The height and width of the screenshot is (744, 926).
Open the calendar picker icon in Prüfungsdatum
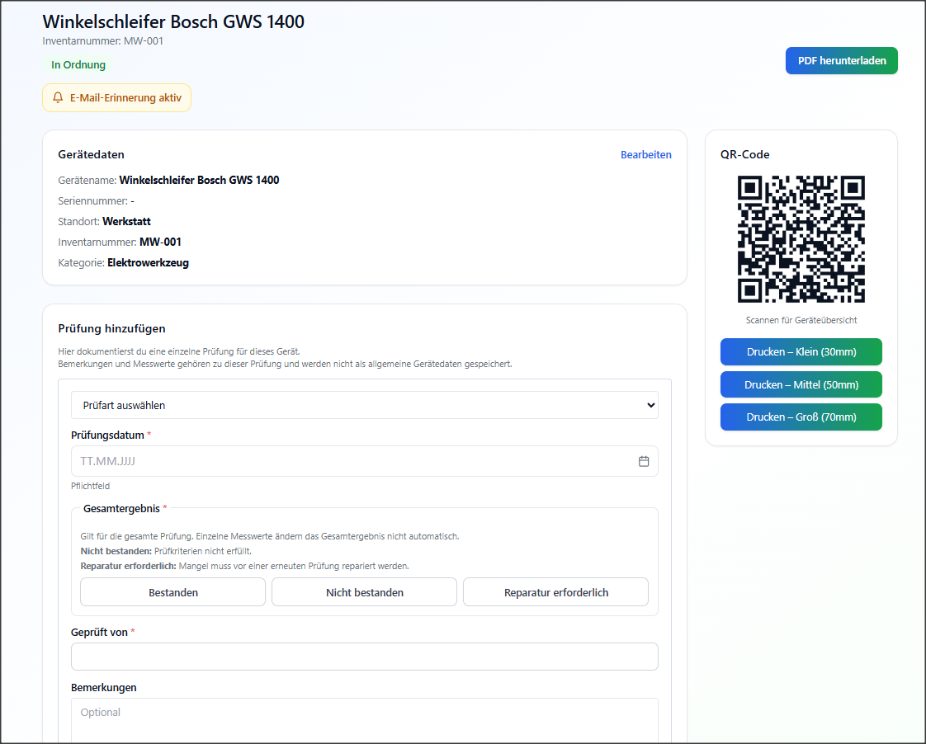click(644, 461)
